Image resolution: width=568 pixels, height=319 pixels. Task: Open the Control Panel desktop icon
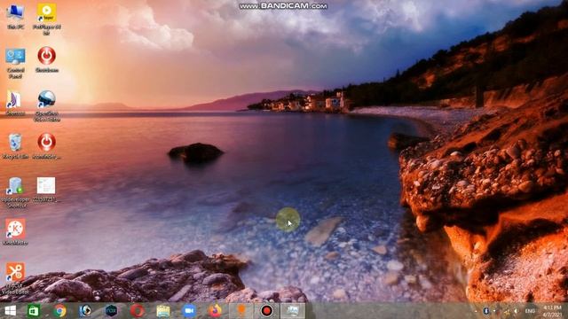(x=16, y=63)
